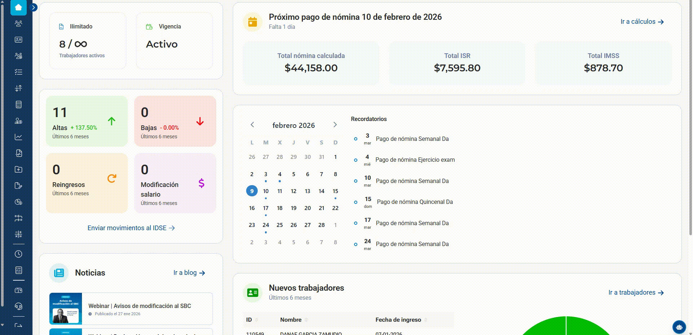Click Total nómina calculada $44,158.00 value
This screenshot has width=693, height=335.
click(x=311, y=68)
